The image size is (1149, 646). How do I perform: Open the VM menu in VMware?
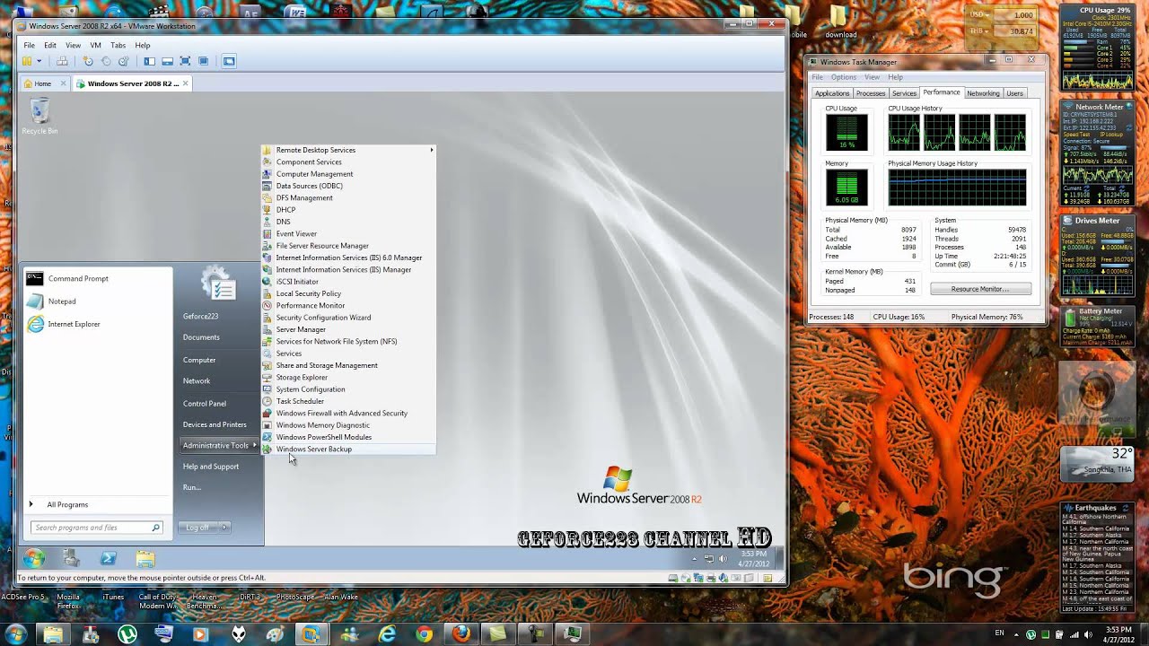tap(95, 45)
